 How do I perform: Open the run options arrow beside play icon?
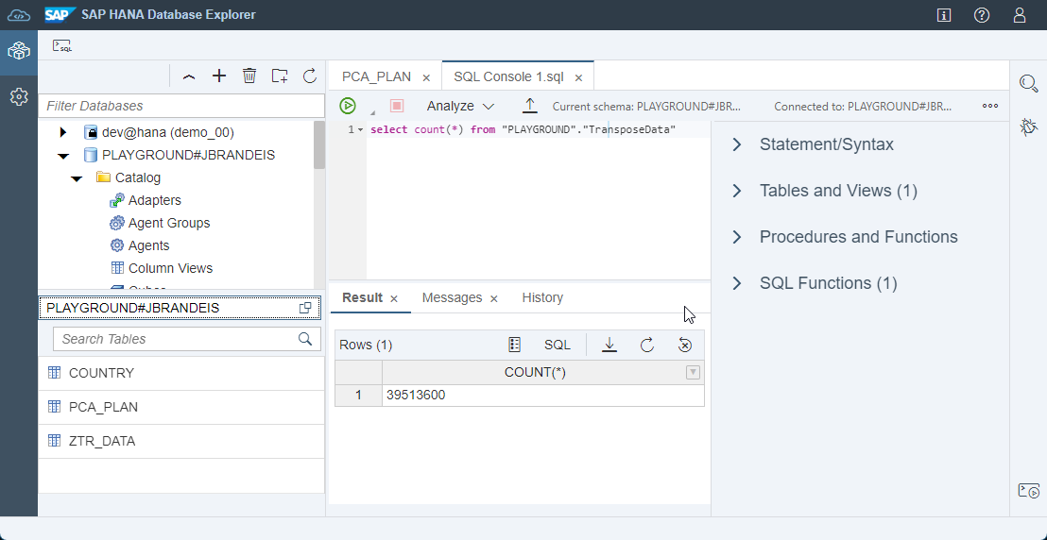[373, 111]
